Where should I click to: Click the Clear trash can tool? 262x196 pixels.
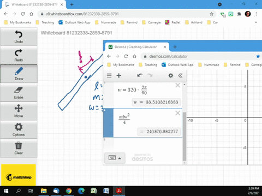(x=19, y=148)
